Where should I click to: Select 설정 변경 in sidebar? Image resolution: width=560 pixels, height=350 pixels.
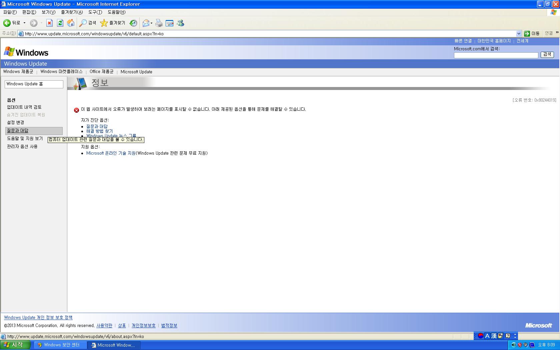click(x=16, y=122)
